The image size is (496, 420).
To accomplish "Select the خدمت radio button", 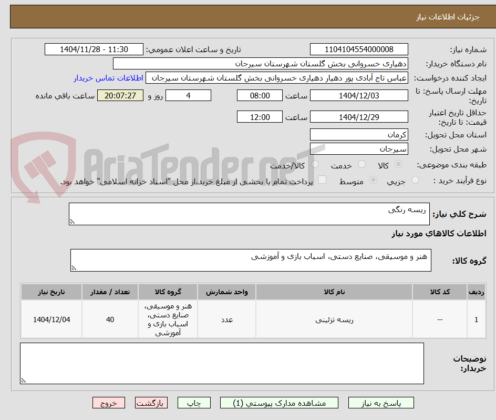I will [x=361, y=164].
